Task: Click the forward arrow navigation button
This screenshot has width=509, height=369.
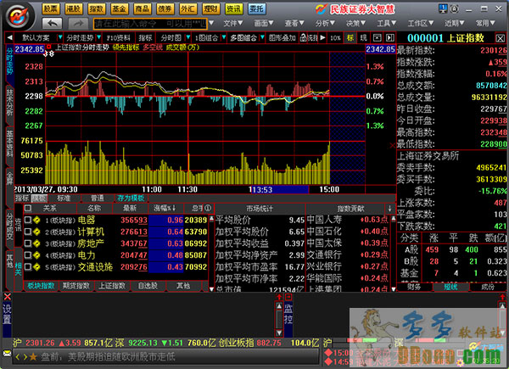Action: [78, 24]
